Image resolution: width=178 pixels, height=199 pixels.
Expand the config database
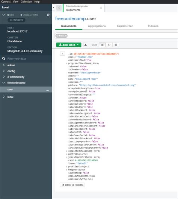coord(4,71)
